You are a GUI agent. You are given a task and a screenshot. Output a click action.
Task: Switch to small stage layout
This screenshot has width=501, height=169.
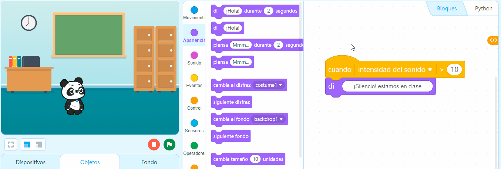39,145
